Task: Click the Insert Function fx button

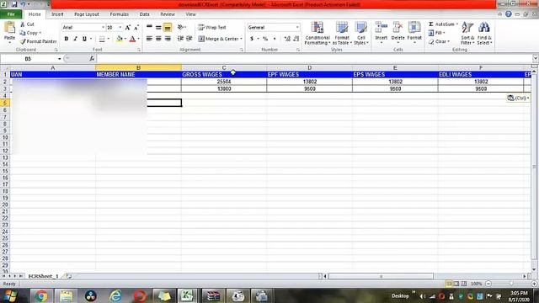Action: (x=92, y=59)
